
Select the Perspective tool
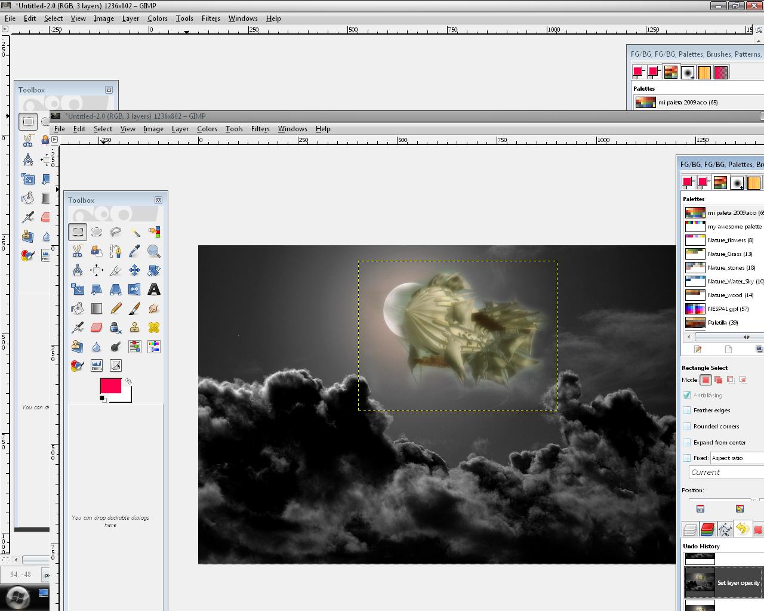click(116, 289)
